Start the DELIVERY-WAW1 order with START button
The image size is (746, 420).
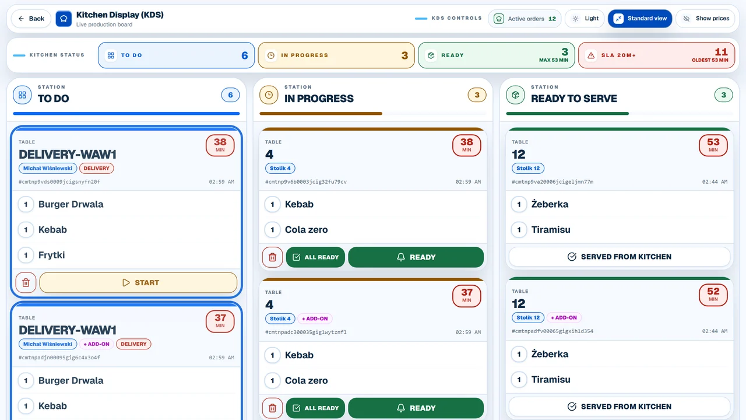click(138, 282)
